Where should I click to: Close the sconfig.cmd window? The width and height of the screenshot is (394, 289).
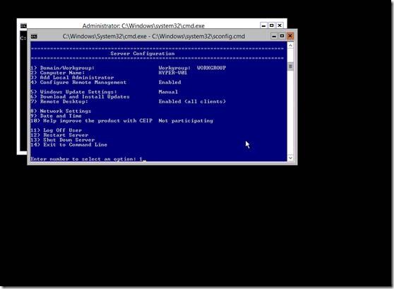pyautogui.click(x=290, y=36)
